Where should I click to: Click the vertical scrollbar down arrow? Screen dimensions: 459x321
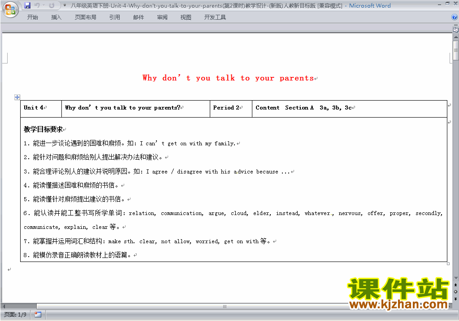point(456,278)
